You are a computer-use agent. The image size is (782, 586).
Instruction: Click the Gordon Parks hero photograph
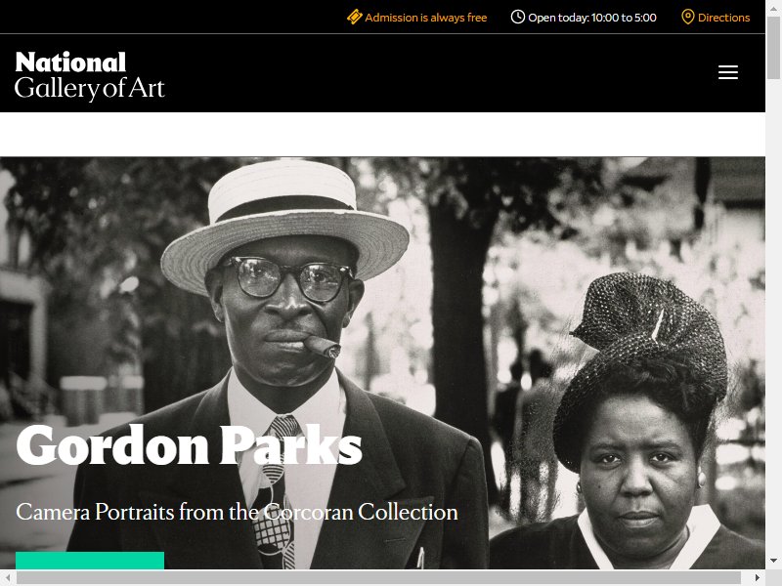coord(382,362)
